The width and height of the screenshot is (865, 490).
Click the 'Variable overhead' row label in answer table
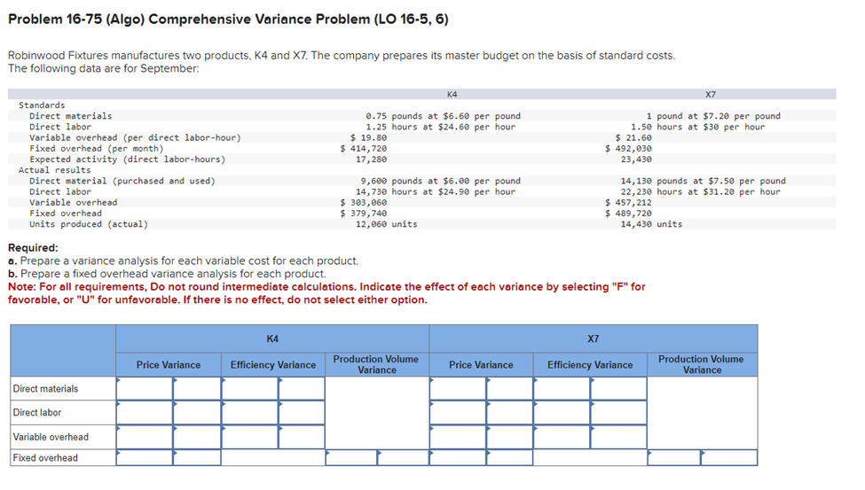[51, 437]
